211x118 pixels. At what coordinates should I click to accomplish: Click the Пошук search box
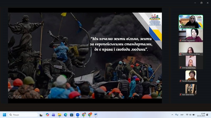23,115
